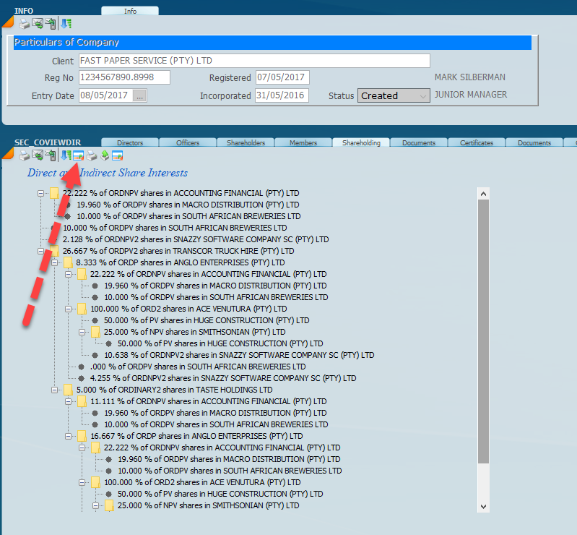
Task: Click into the Client name field
Action: coord(253,61)
